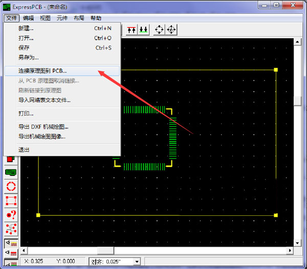Open the 编辑 menu
This screenshot has width=307, height=269.
(x=28, y=18)
